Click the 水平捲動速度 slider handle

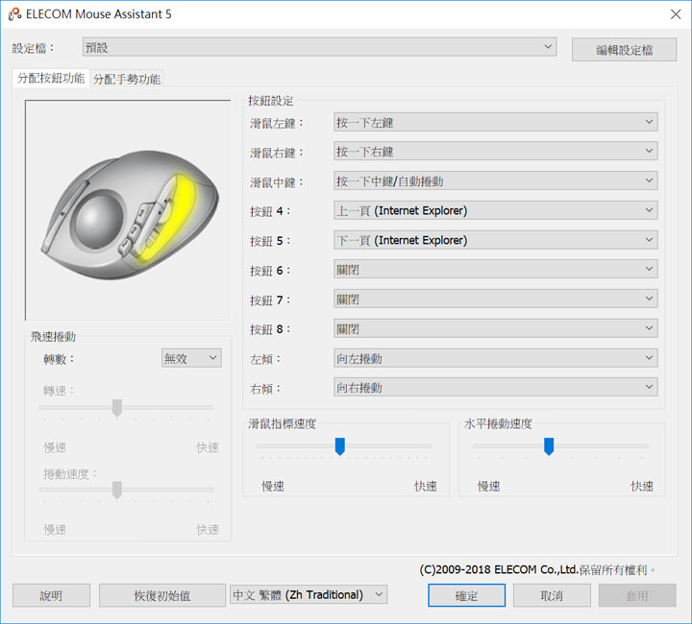coord(549,446)
